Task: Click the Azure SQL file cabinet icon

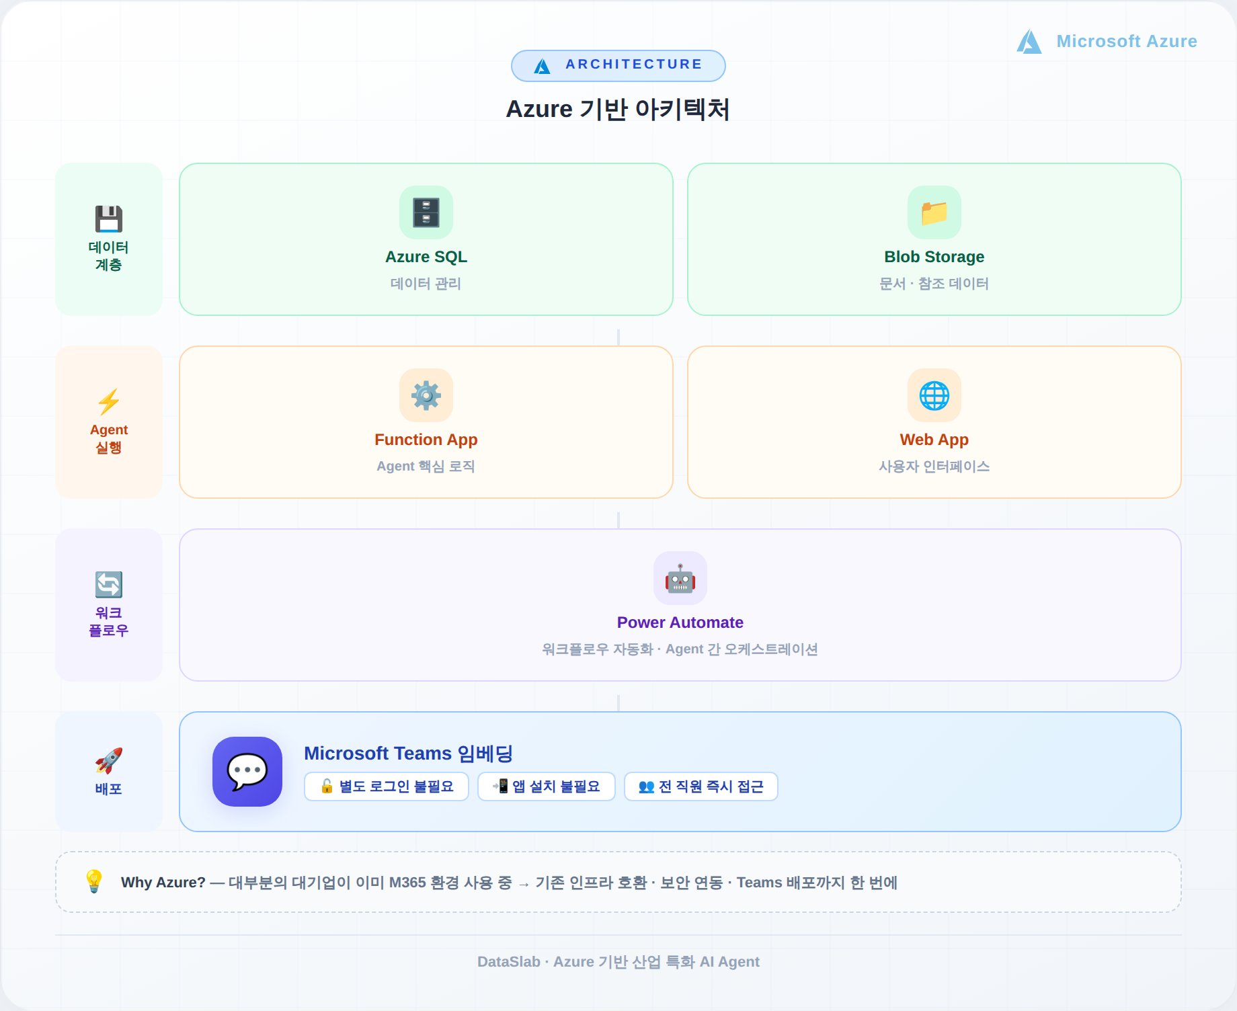Action: coord(426,212)
